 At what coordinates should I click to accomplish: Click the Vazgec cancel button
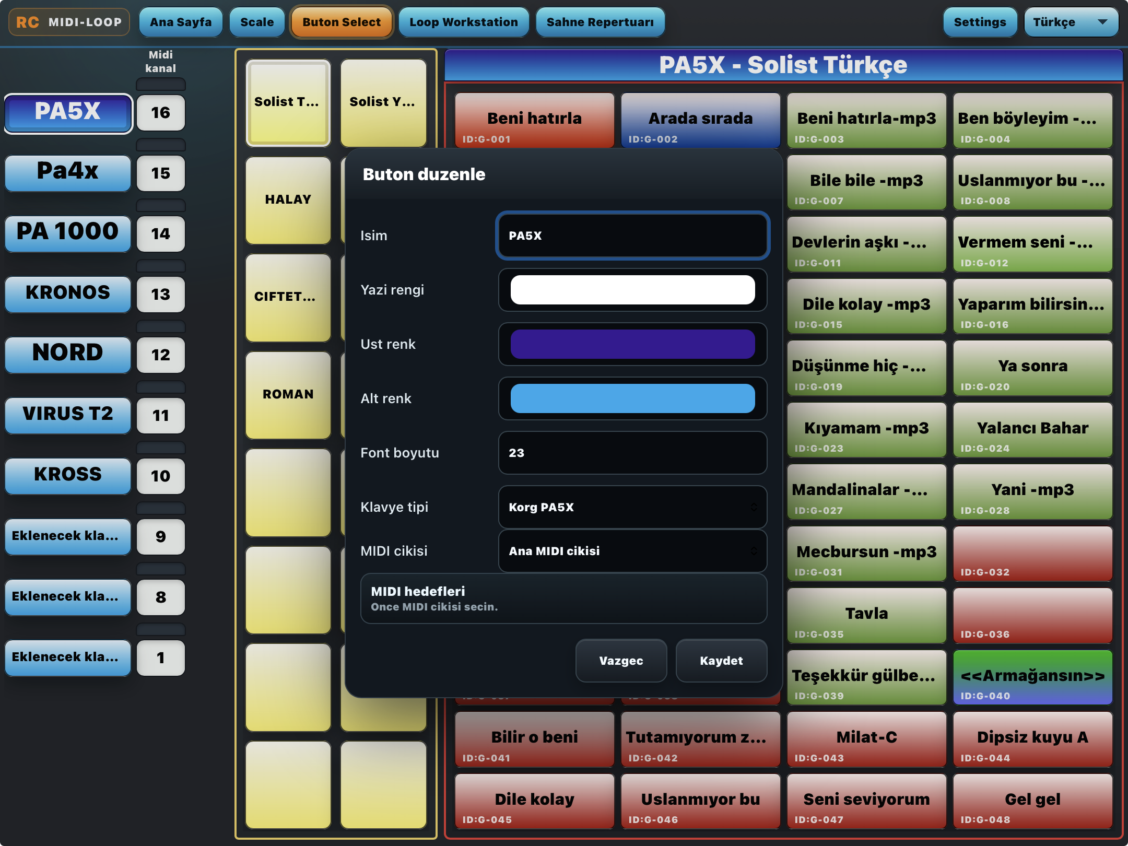point(621,661)
